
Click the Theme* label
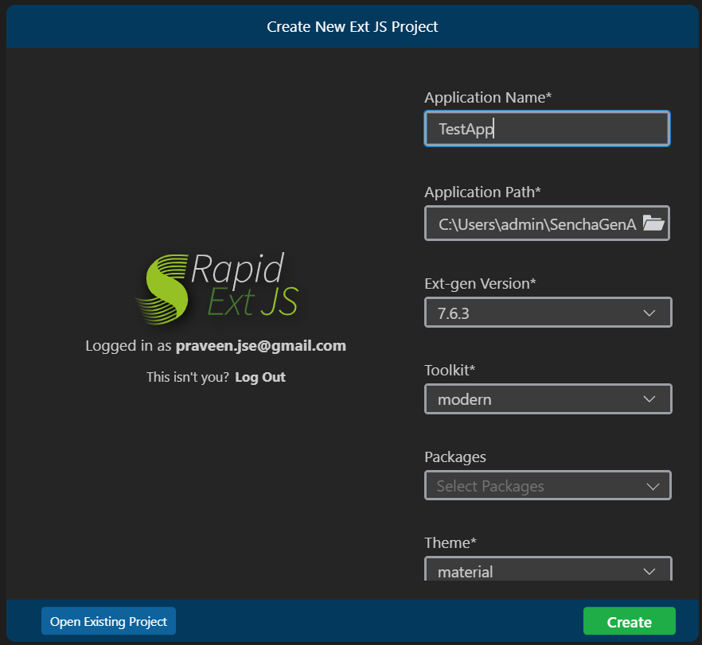[450, 543]
